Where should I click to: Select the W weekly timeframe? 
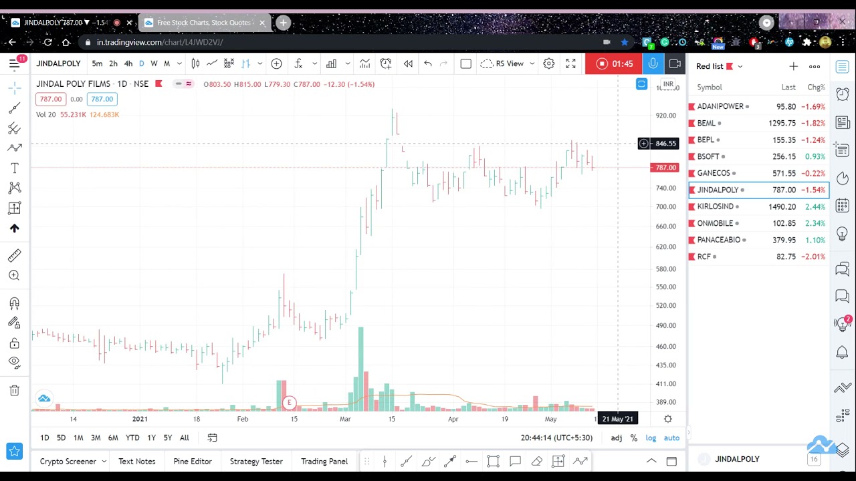[154, 63]
